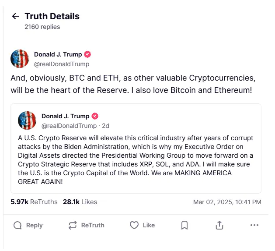Click the Truth Details heading
The image size is (275, 251).
52,17
